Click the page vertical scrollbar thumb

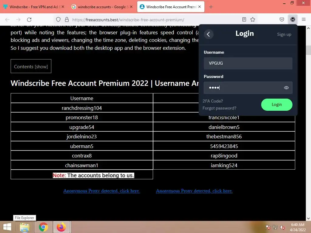pyautogui.click(x=308, y=50)
